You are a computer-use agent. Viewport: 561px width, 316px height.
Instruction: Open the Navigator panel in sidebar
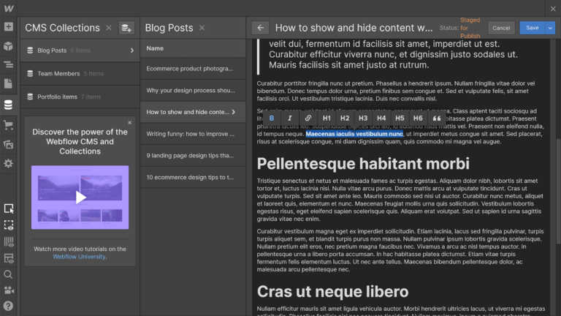coord(9,65)
